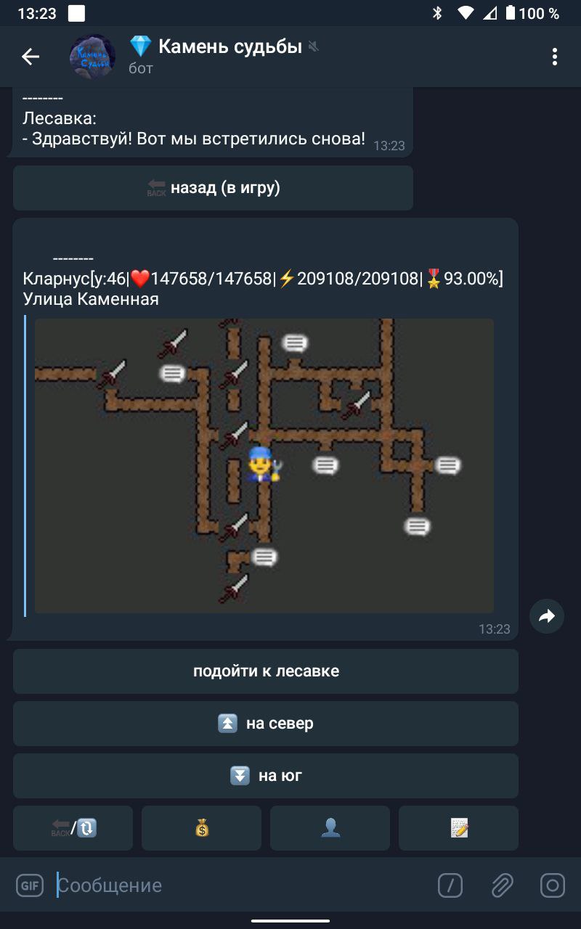Screen dimensions: 581x929
Task: Click the назад (в игру) button
Action: click(213, 188)
